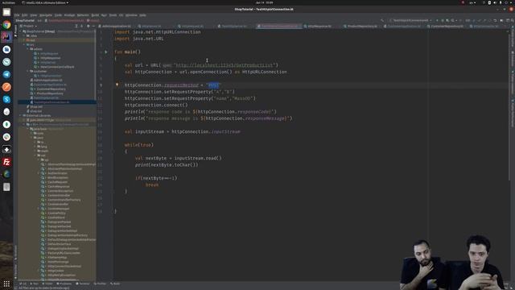Switch to the HttpResponse.kt editor tab
515x290 pixels.
click(x=319, y=26)
